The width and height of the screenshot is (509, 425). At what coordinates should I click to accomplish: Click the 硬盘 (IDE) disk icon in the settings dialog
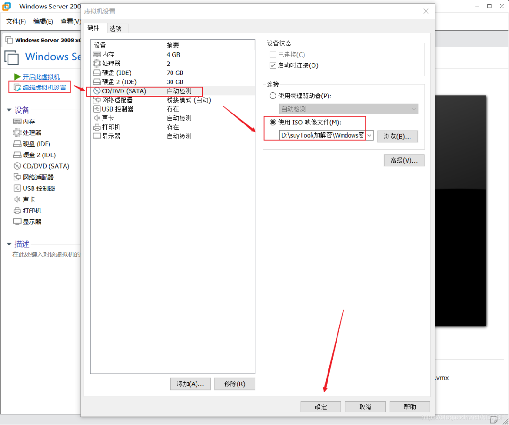click(x=97, y=73)
